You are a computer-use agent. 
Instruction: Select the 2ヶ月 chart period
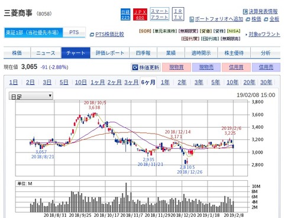point(114,82)
